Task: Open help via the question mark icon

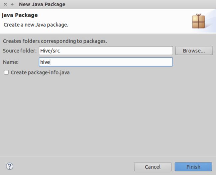Action: [x=10, y=166]
